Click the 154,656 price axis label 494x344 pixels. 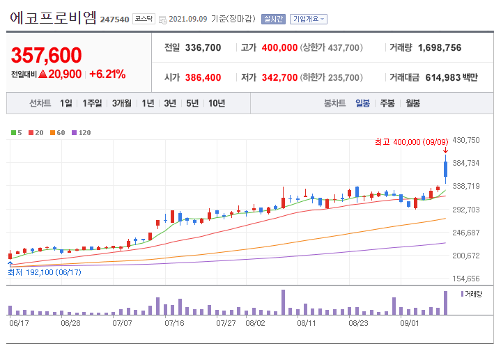click(x=466, y=279)
